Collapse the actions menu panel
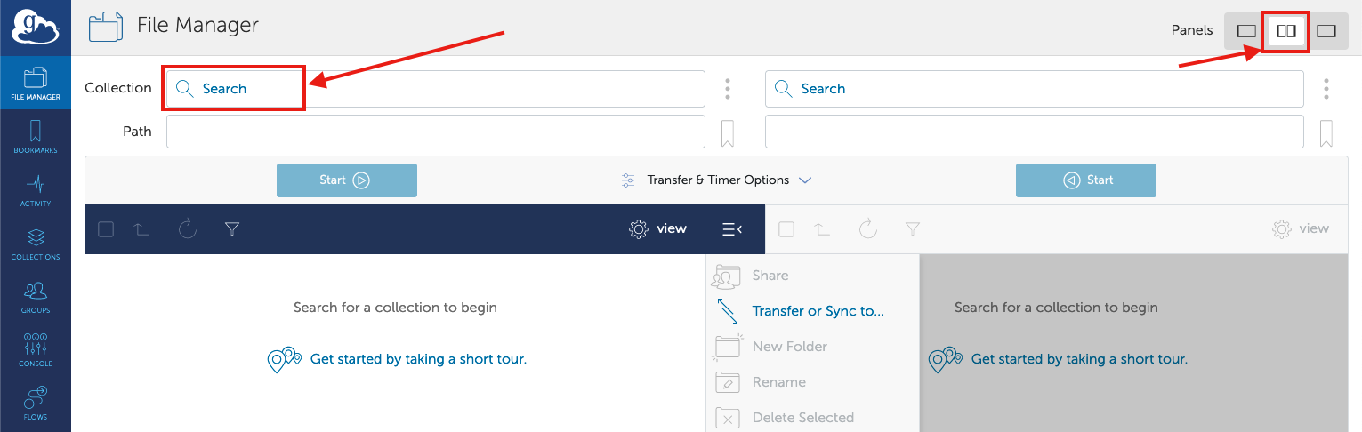The width and height of the screenshot is (1362, 432). coord(732,229)
